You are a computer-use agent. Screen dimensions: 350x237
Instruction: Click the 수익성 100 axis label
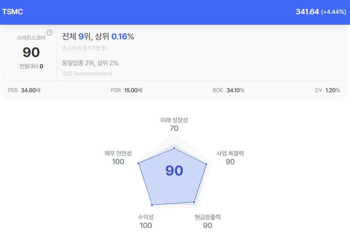146,221
